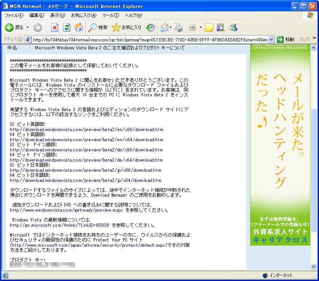Click the page icon in the address bar
The height and width of the screenshot is (281, 319).
29,39
